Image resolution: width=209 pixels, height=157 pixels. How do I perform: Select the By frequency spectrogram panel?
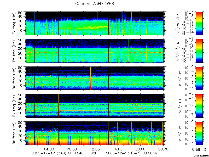click(95, 106)
